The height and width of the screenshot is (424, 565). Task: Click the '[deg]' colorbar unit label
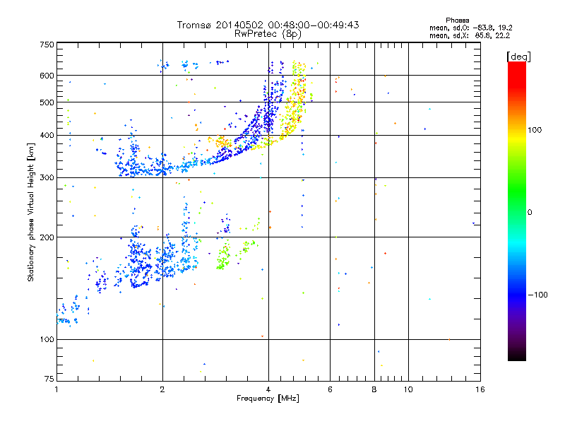518,57
